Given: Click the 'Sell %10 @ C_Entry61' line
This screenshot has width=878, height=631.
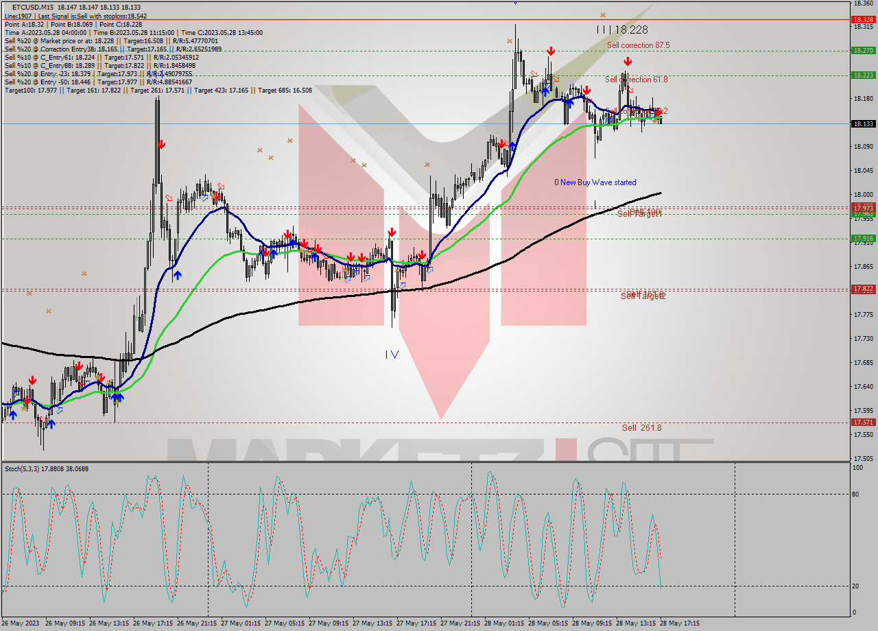Looking at the screenshot, I should [103, 57].
